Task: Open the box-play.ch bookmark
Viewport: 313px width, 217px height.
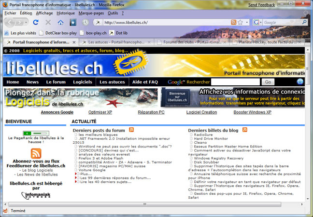Action: (x=93, y=33)
